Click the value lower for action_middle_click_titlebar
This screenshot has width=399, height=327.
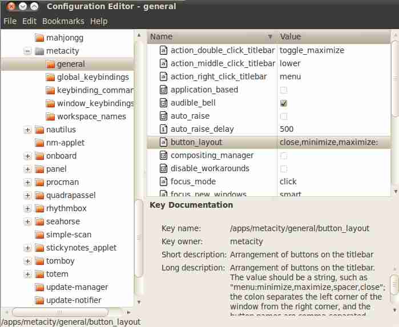tap(290, 63)
